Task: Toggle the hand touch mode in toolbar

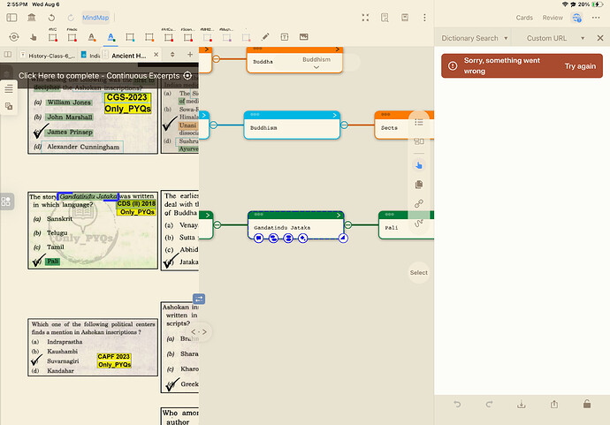Action: tap(34, 36)
